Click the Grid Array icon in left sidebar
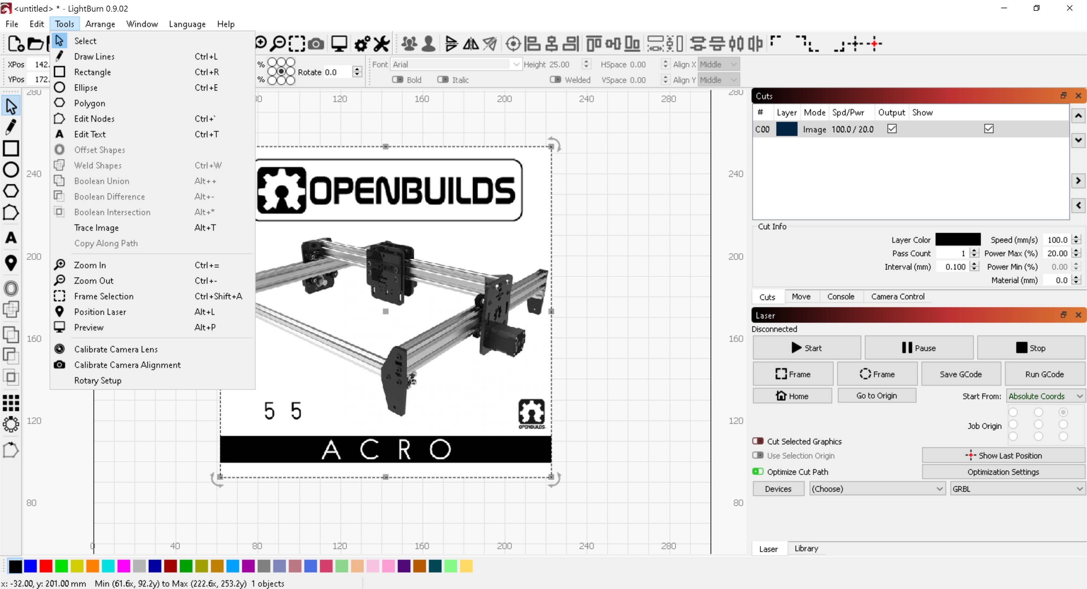 tap(11, 403)
